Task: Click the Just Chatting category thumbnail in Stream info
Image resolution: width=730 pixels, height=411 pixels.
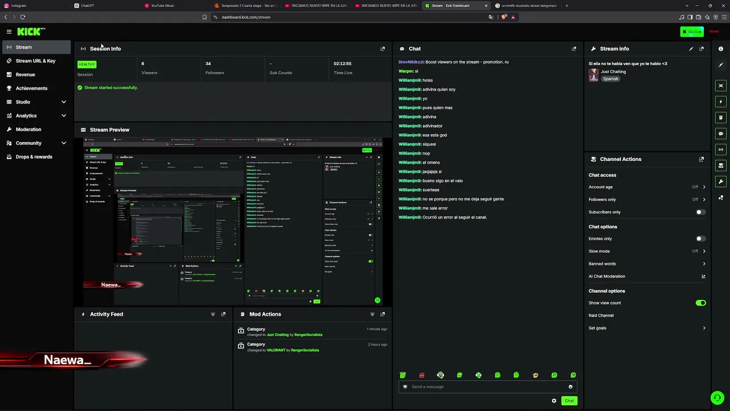Action: [594, 75]
